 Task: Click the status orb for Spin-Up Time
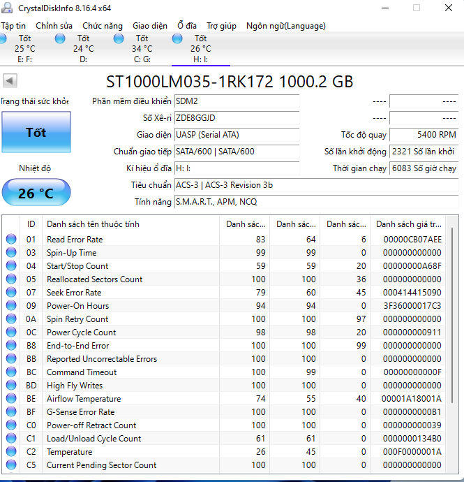click(x=11, y=252)
